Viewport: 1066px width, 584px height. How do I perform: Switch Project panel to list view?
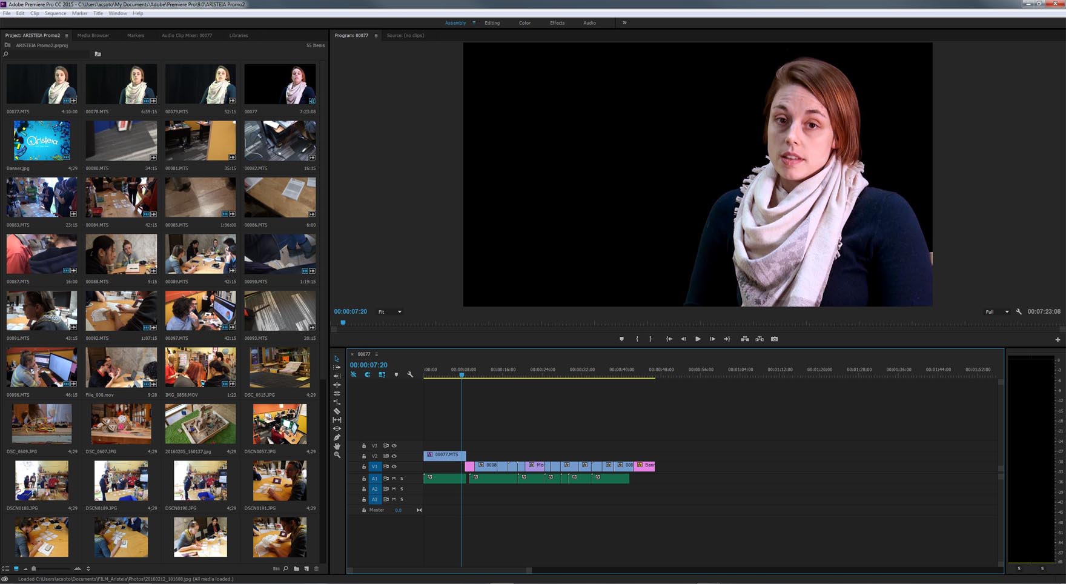point(6,569)
